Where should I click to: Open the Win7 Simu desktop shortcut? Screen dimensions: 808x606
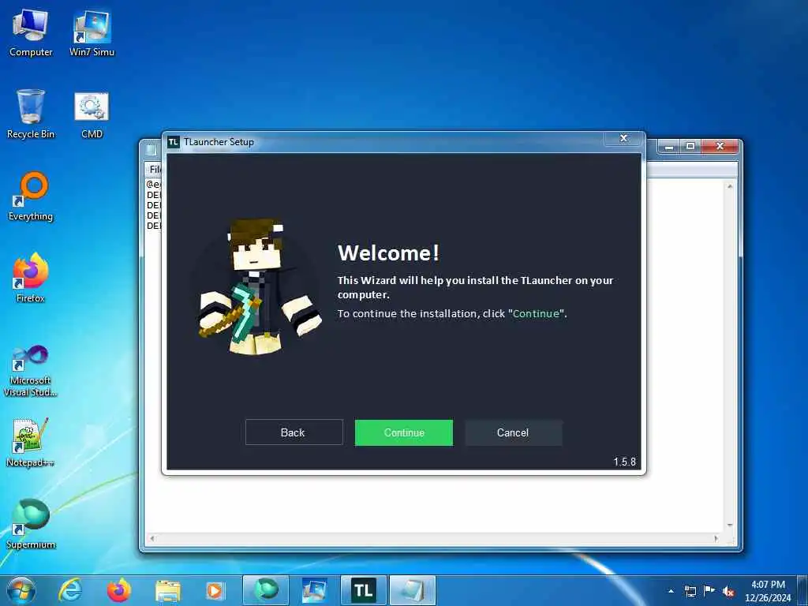(92, 33)
